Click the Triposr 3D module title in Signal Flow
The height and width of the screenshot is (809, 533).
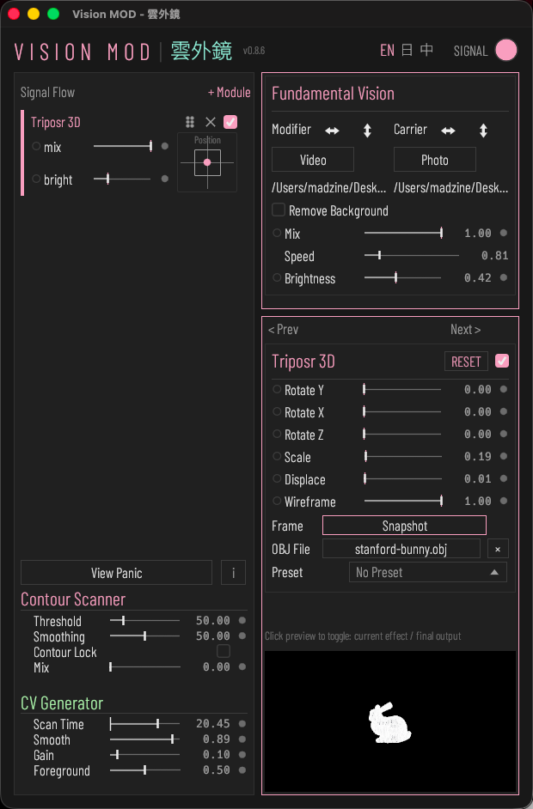[55, 122]
